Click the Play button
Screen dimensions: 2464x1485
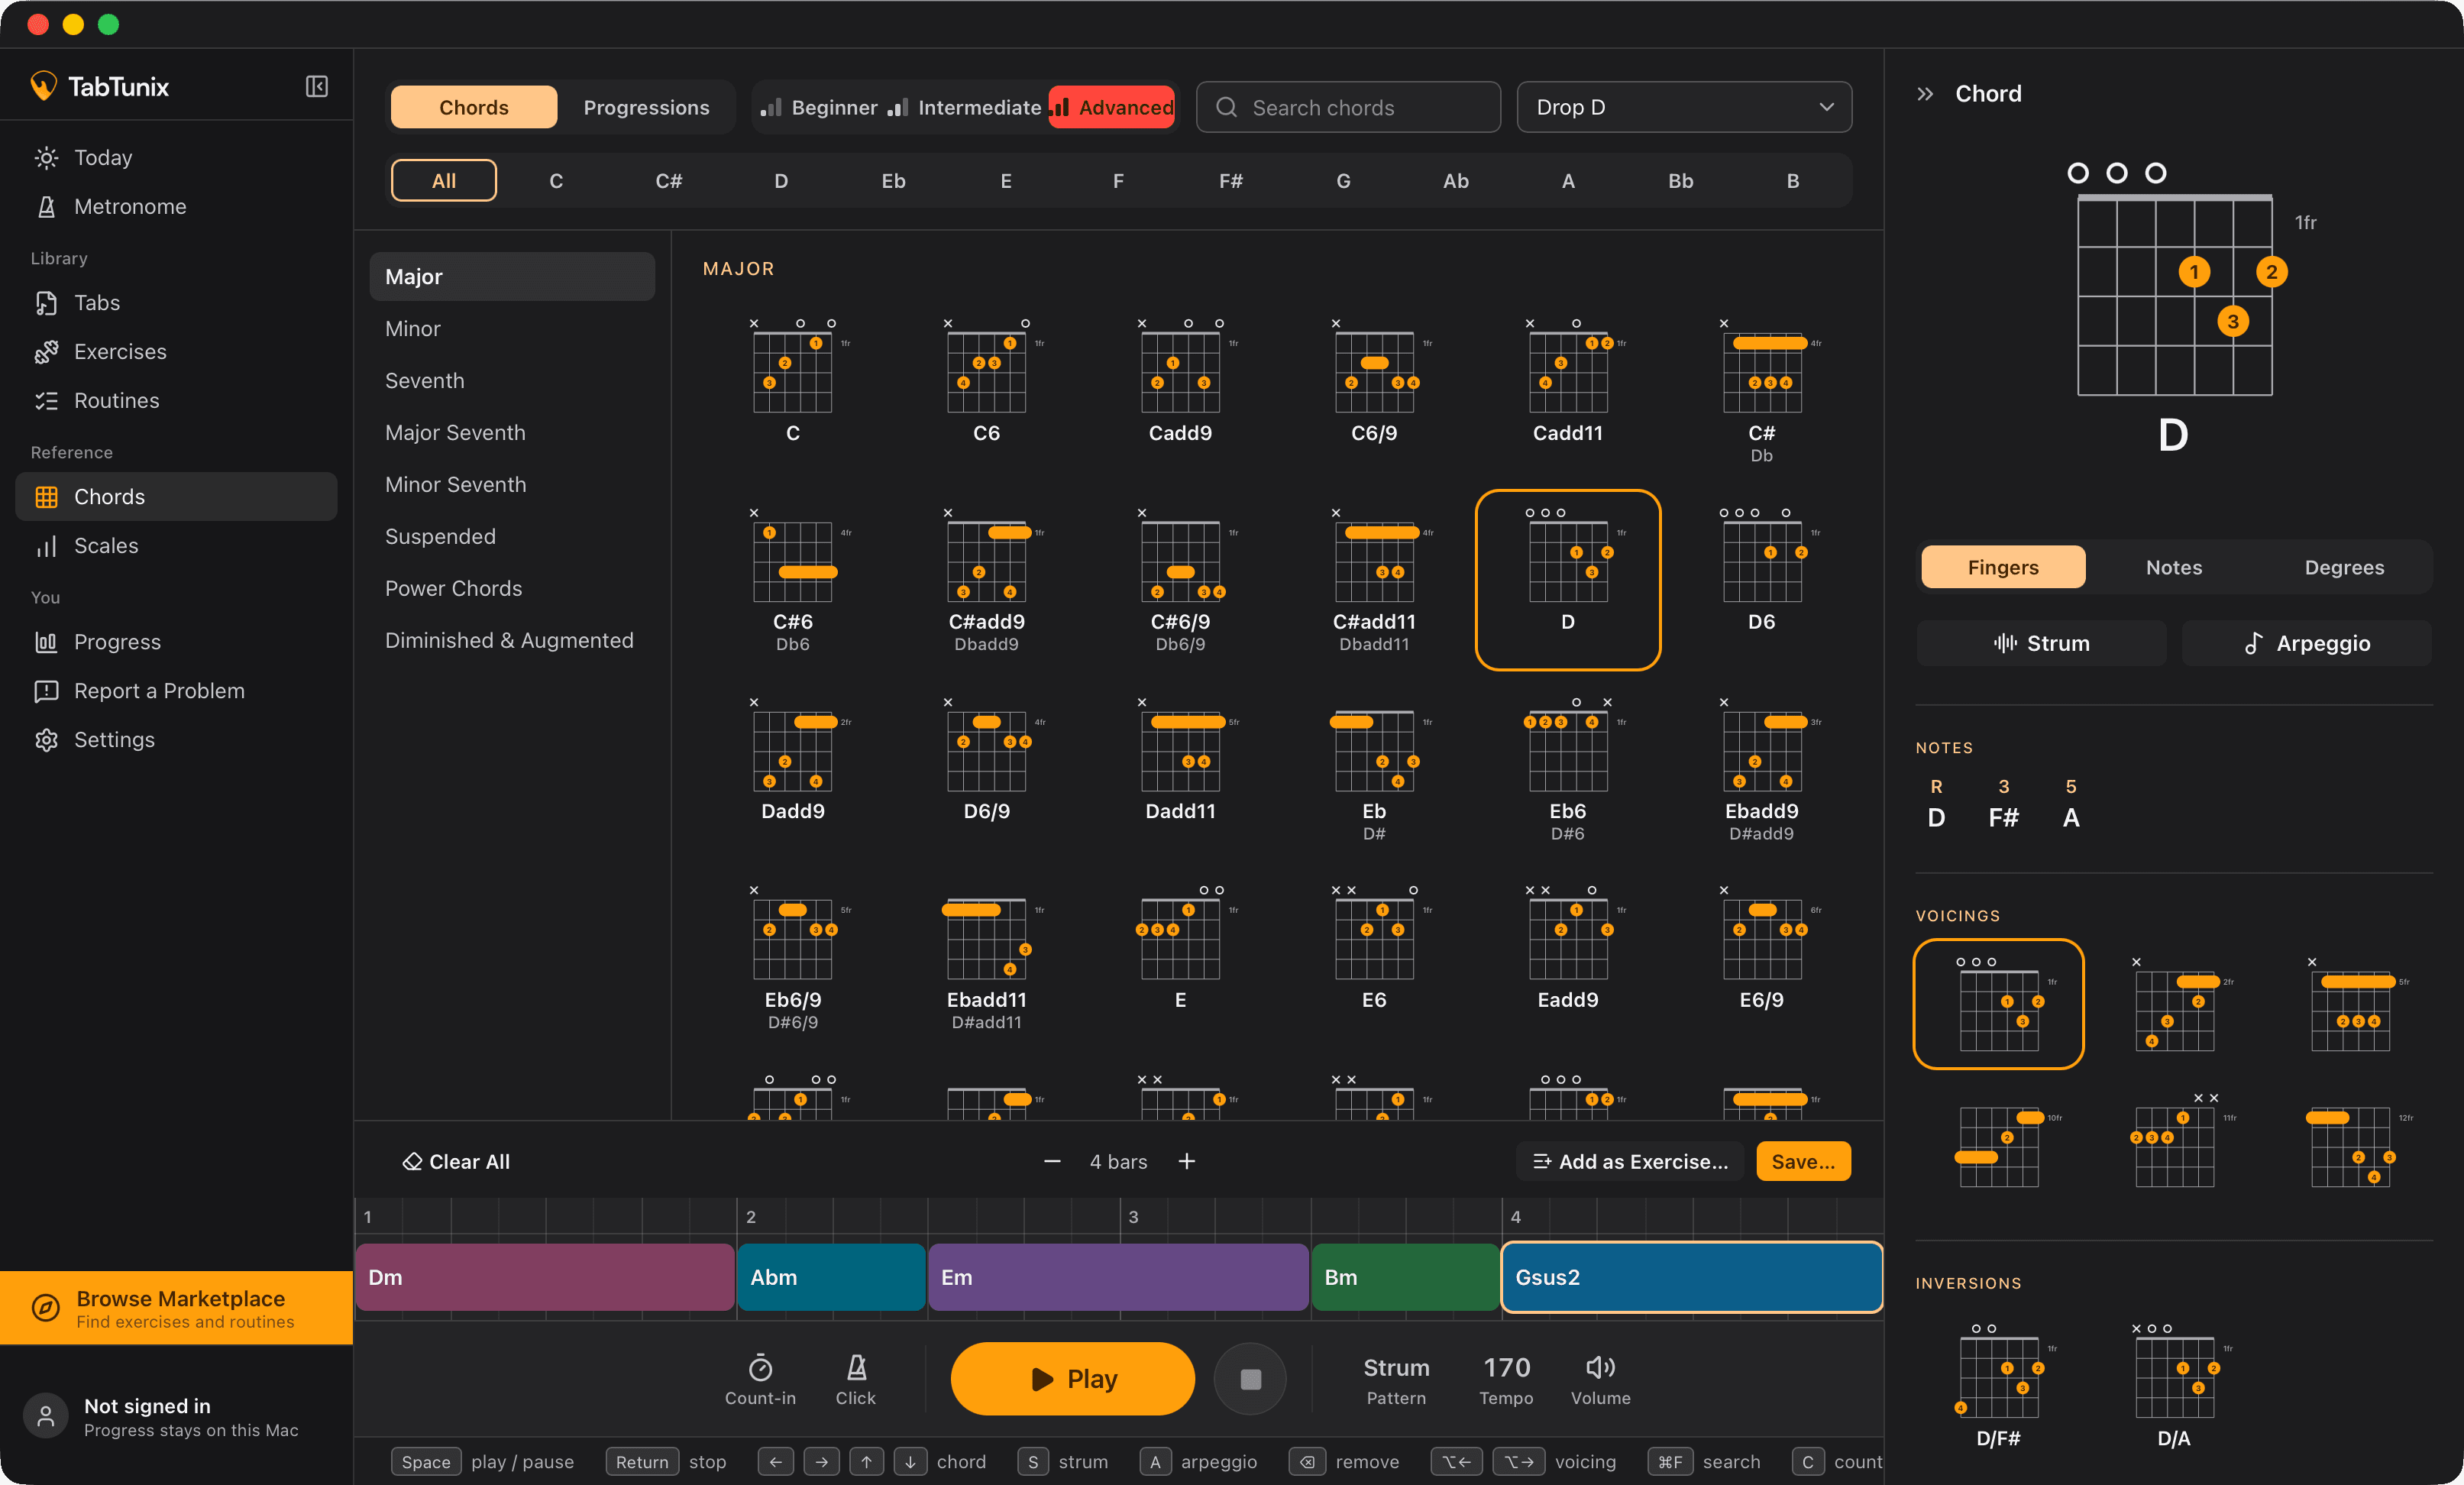pyautogui.click(x=1072, y=1379)
